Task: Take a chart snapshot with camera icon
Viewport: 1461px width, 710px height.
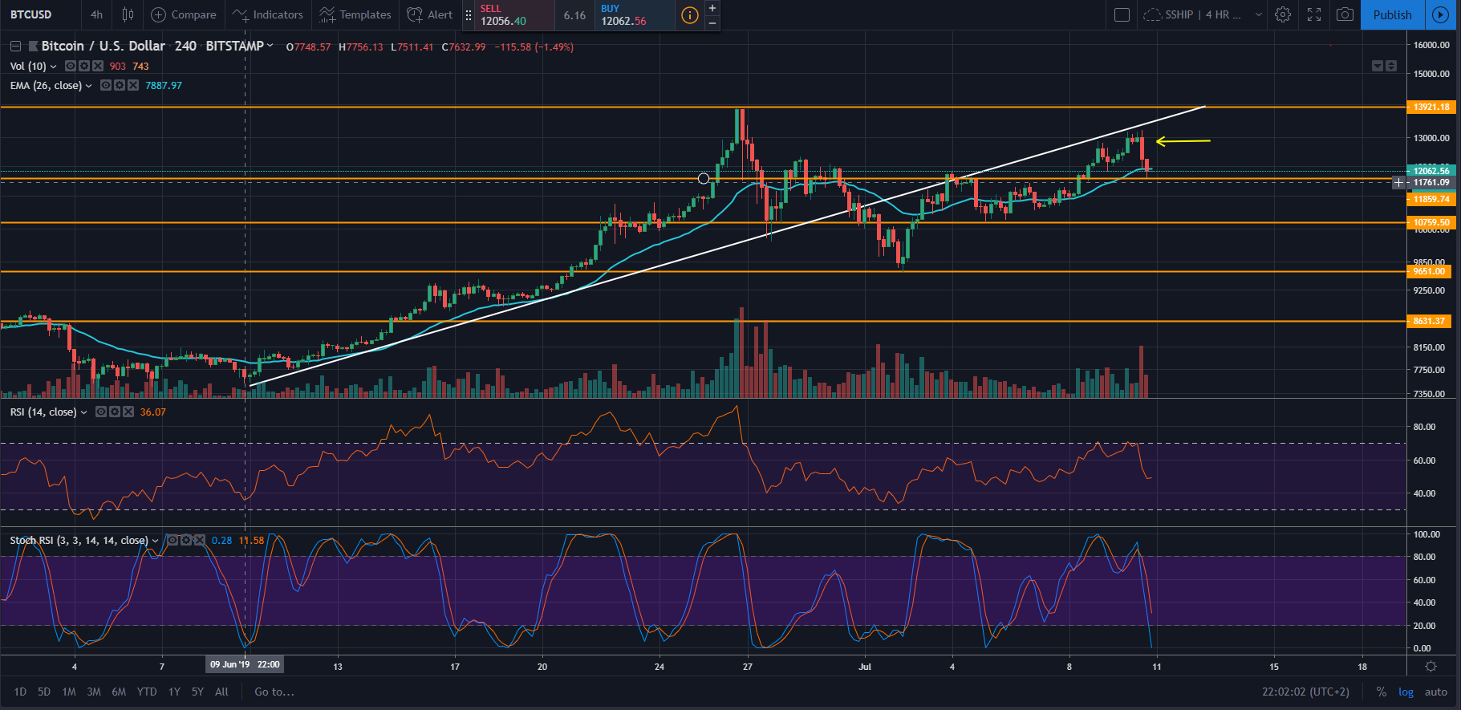Action: pyautogui.click(x=1345, y=14)
